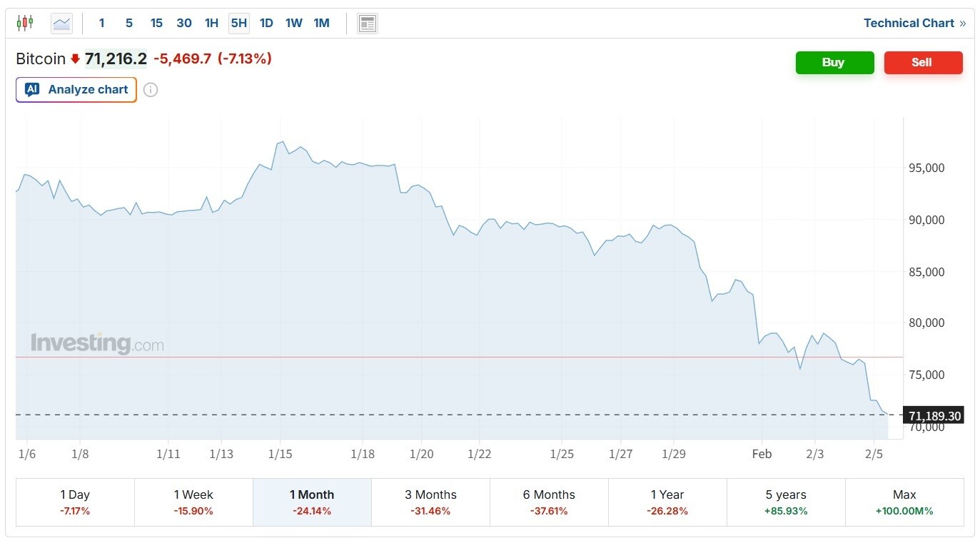This screenshot has width=980, height=543.
Task: Click the Investing.com watermark logo
Action: coord(97,344)
